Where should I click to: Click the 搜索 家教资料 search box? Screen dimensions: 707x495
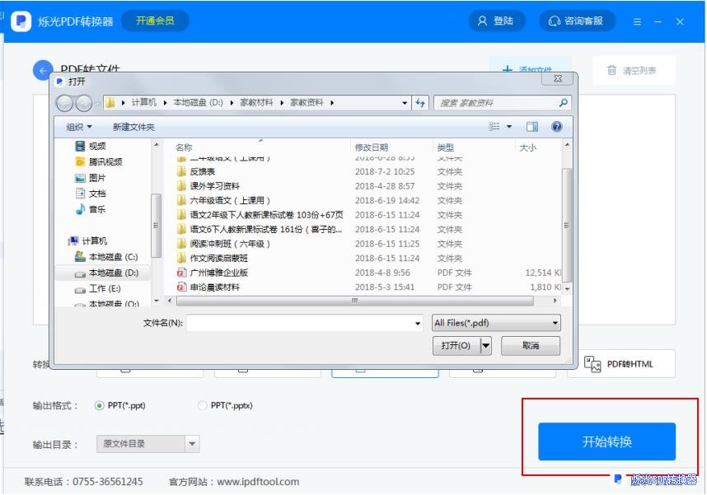[x=503, y=103]
